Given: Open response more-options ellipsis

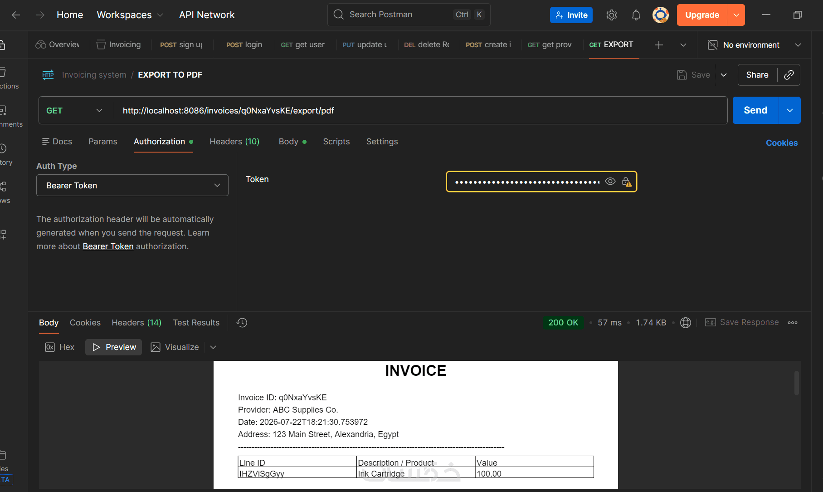Looking at the screenshot, I should [793, 323].
